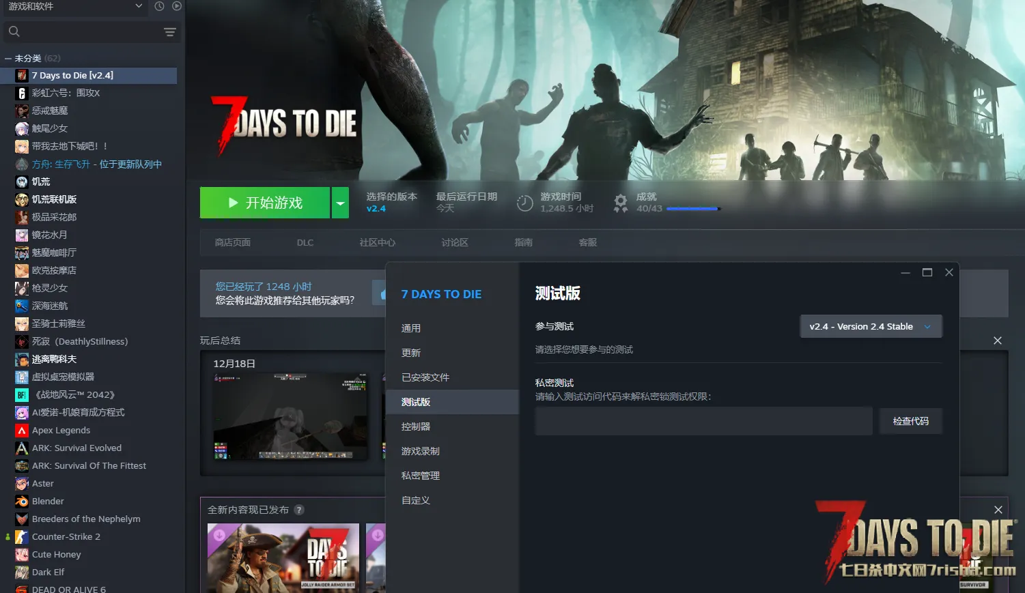The image size is (1025, 593).
Task: Open the 商店页面 link
Action: (233, 242)
